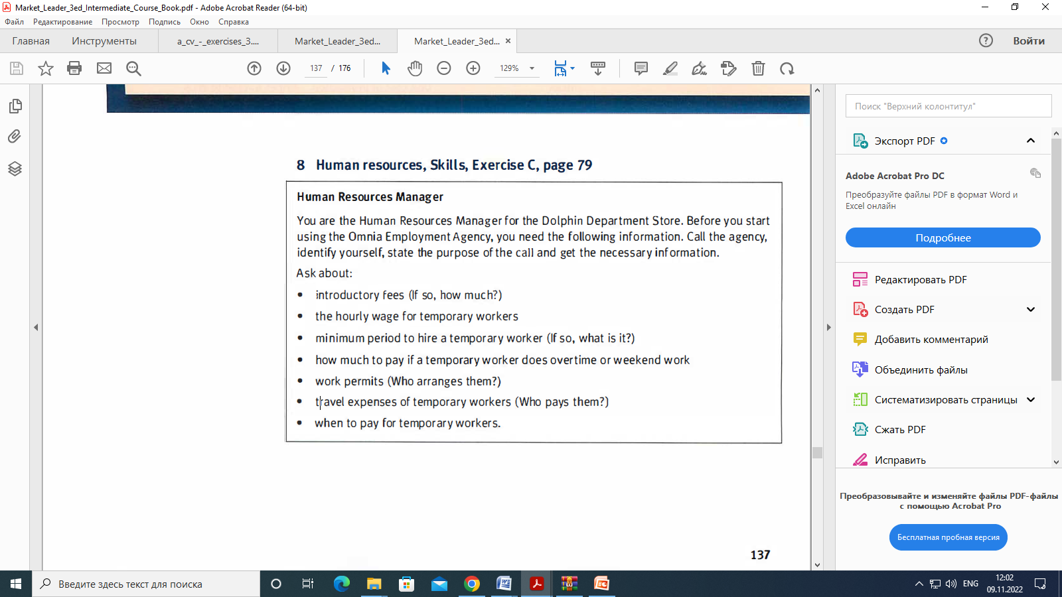Viewport: 1062px width, 597px height.
Task: Click the Windows taskbar search box
Action: tap(146, 584)
